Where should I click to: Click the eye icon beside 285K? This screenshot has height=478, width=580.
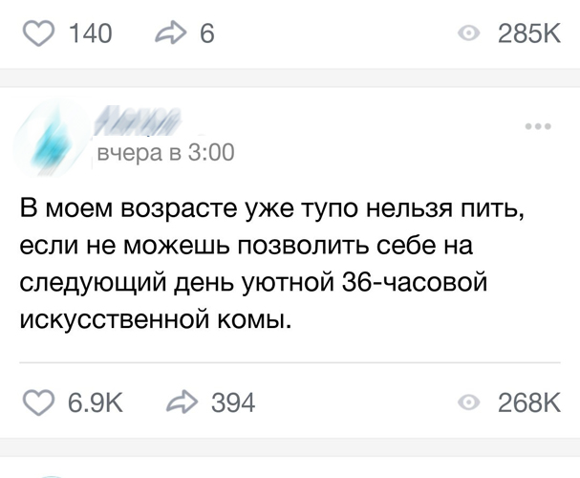click(468, 34)
